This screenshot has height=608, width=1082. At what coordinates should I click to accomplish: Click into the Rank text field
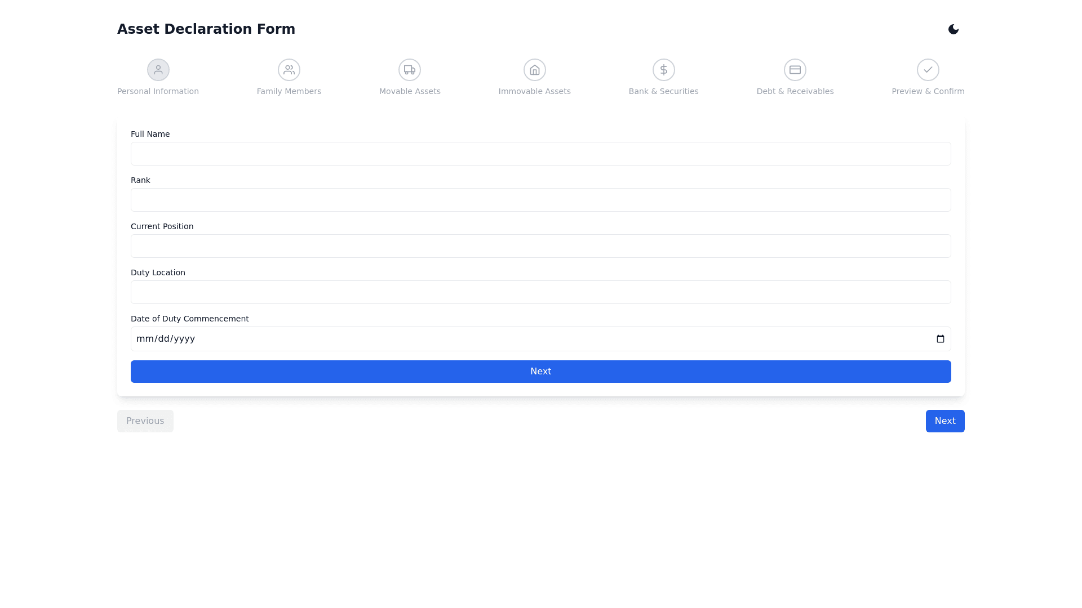point(540,200)
